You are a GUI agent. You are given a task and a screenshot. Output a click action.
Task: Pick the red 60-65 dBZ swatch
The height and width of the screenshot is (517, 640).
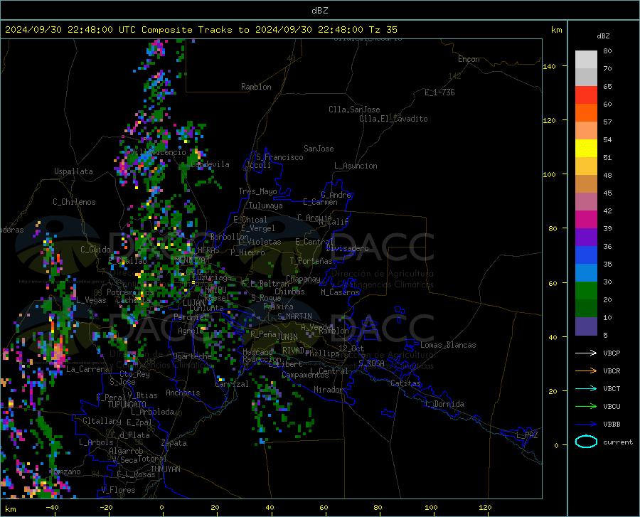pyautogui.click(x=586, y=95)
